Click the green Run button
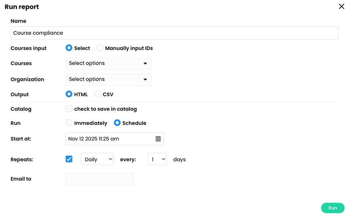 click(x=333, y=208)
